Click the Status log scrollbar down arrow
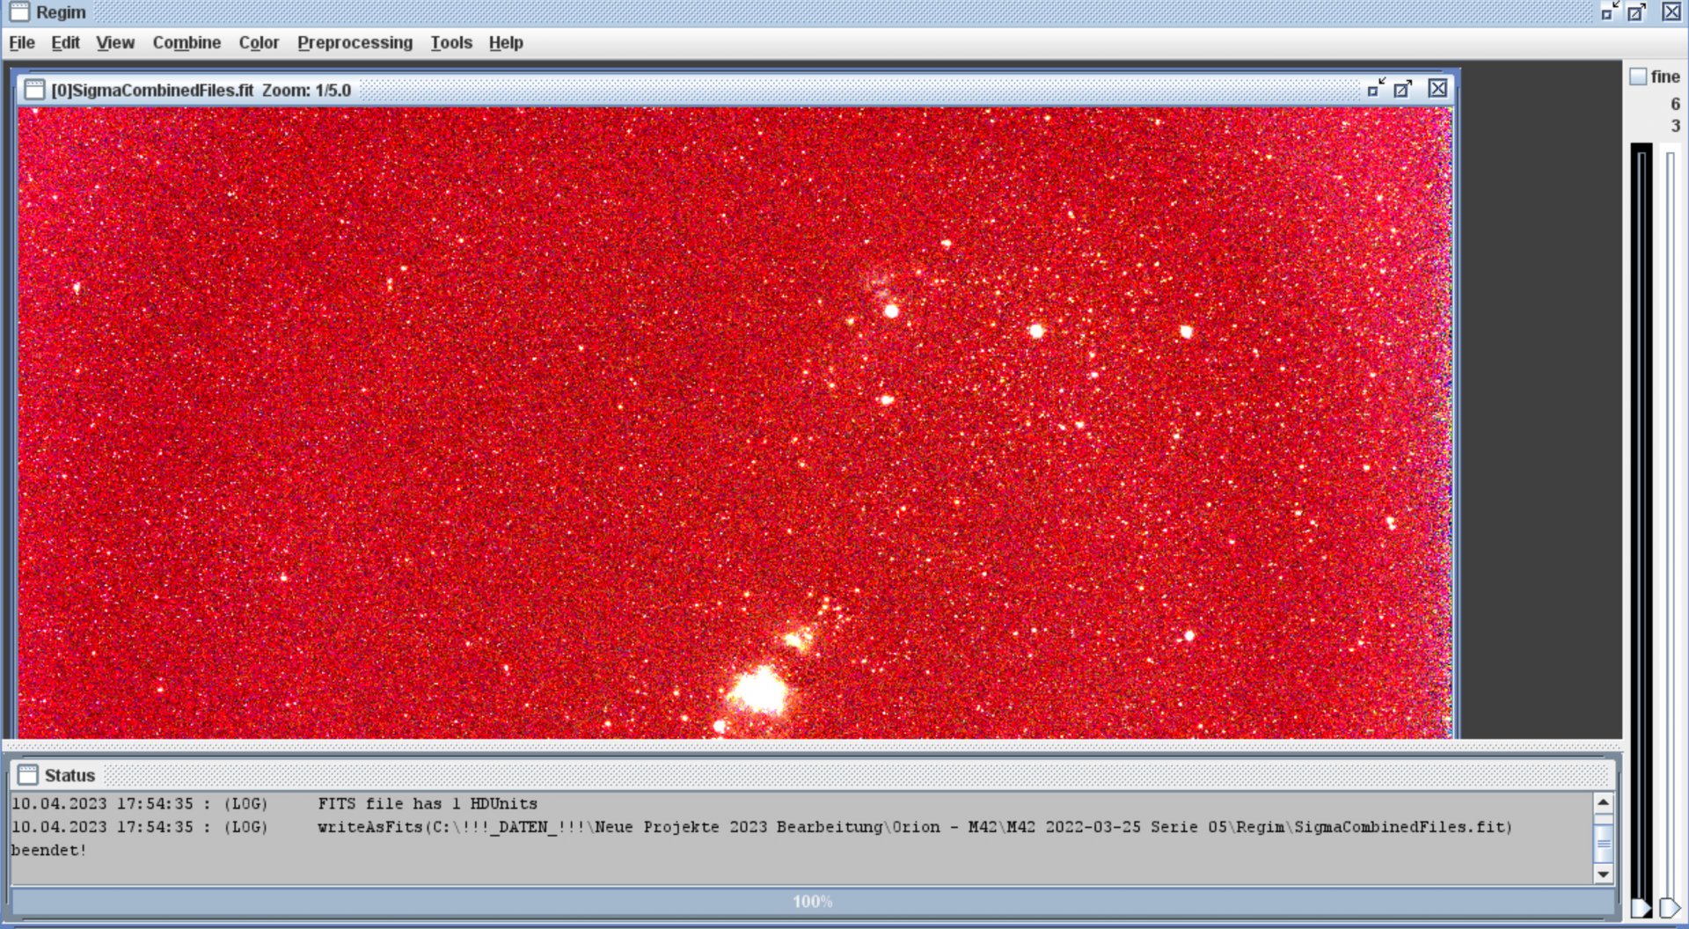The image size is (1689, 929). pyautogui.click(x=1603, y=874)
